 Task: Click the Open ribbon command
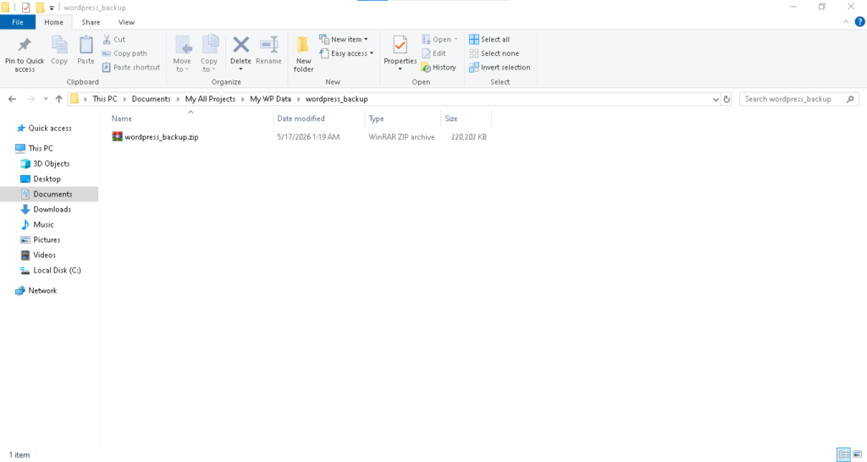[x=439, y=39]
